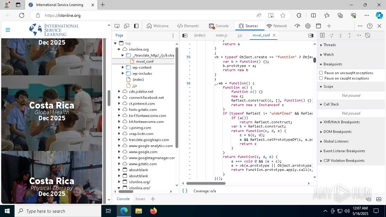386x217 pixels.
Task: Expand connect.facebook.net domain node
Action: 119,98
